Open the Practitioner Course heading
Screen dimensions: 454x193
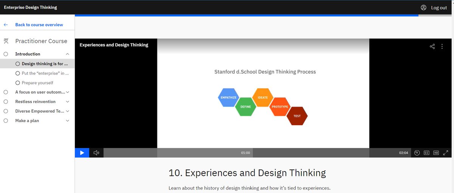point(41,41)
